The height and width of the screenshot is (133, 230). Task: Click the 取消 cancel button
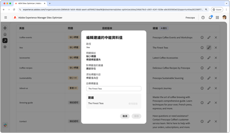[x=125, y=116]
